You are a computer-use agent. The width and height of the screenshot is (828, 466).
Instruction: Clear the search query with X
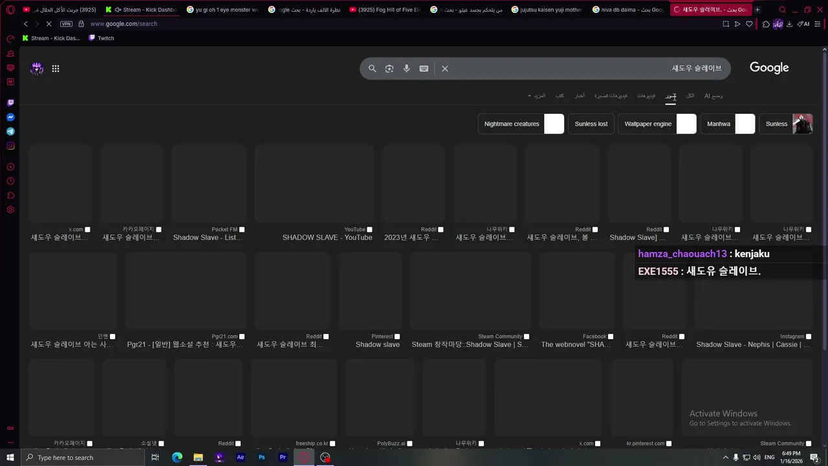click(445, 69)
